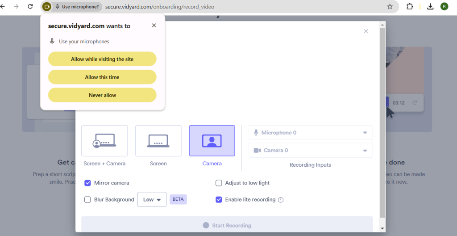
Task: Click the 'secure.vidyard.com wants to' heading
Action: [x=89, y=26]
